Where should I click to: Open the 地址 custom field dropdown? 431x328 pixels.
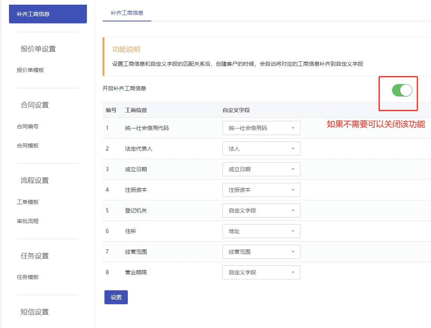tap(261, 231)
